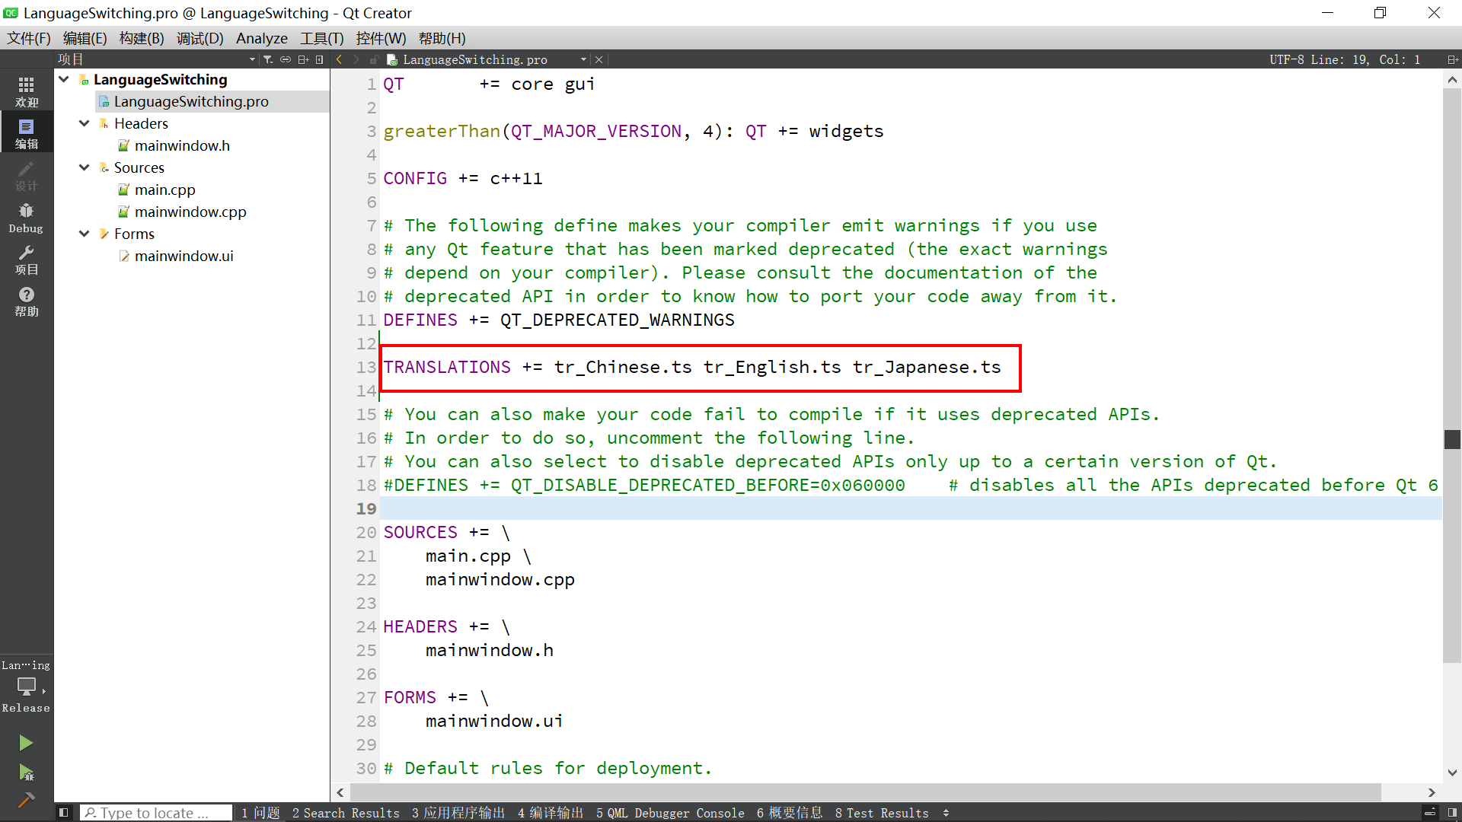The image size is (1462, 822).
Task: Collapse the Forms folder
Action: (x=85, y=234)
